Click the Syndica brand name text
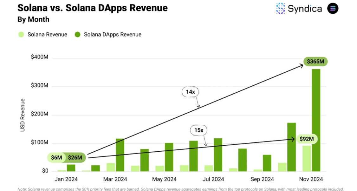357x191 pixels. click(305, 9)
